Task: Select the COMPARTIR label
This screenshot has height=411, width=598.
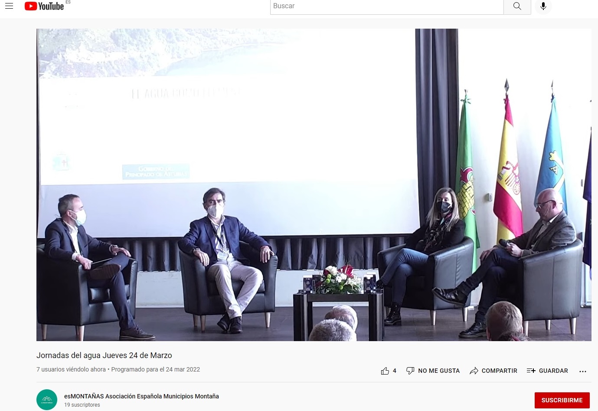Action: coord(499,371)
